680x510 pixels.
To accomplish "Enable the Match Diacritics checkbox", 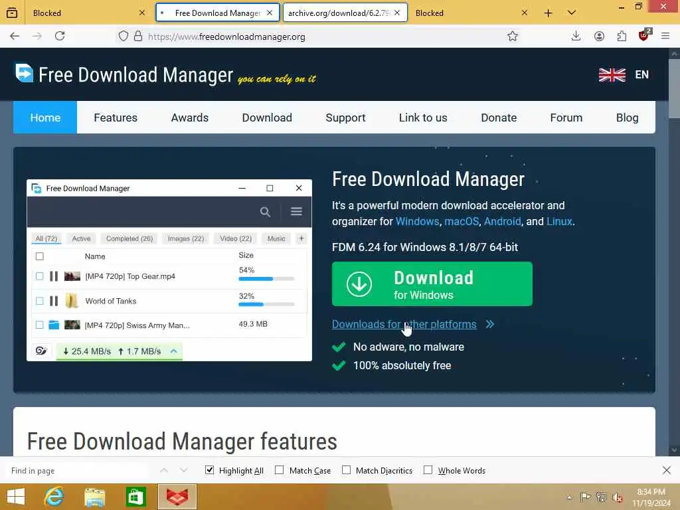I will click(x=346, y=470).
